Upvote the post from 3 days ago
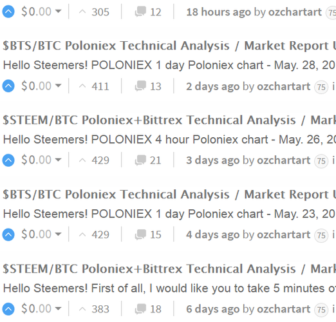Viewport: 336px width, 322px height. coord(8,160)
